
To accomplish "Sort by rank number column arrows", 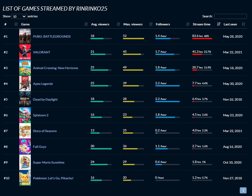I will pyautogui.click(x=16, y=24).
